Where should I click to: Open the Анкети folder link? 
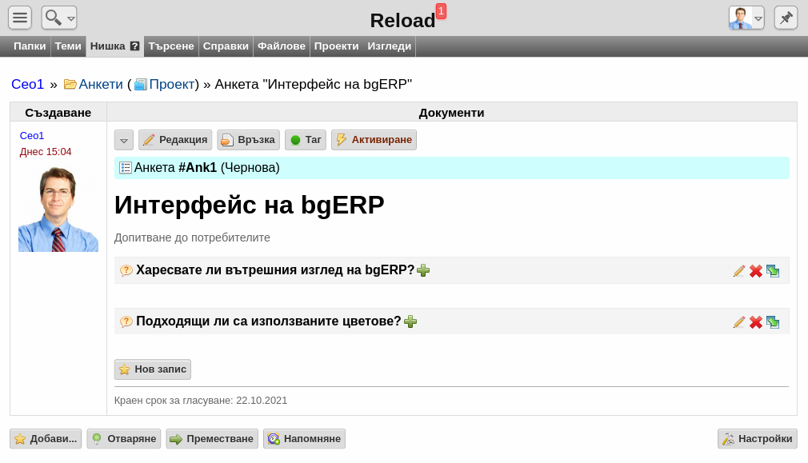(101, 84)
